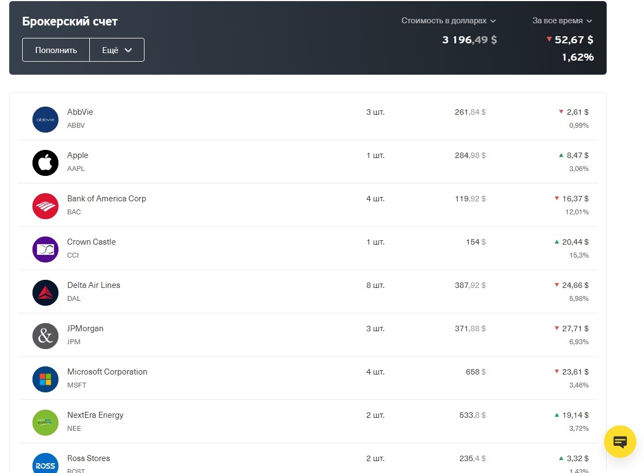644x473 pixels.
Task: Select the BAC ticker text
Action: (74, 212)
